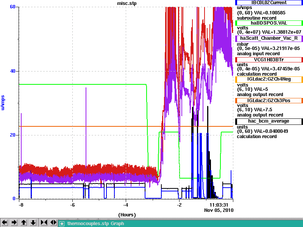
Task: Click the window icon beside thermocouples.stp Graph
Action: point(62,224)
